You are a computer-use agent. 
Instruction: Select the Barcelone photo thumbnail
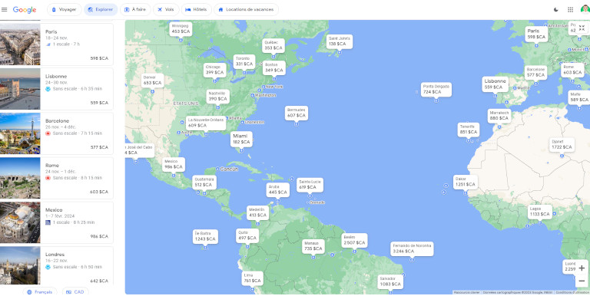pyautogui.click(x=20, y=133)
